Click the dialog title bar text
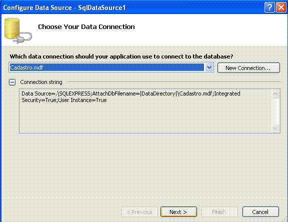 [x=64, y=7]
